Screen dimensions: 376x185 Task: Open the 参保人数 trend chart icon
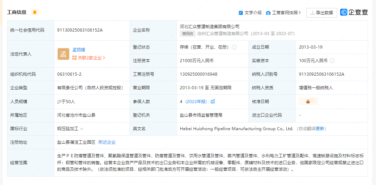tap(213, 102)
